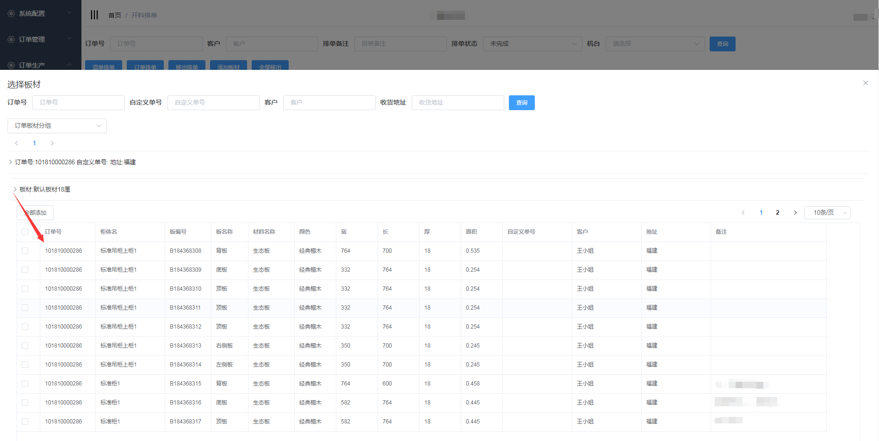Viewport: 879px width, 441px height.
Task: Open the 10条/页 page size dropdown
Action: pyautogui.click(x=827, y=212)
